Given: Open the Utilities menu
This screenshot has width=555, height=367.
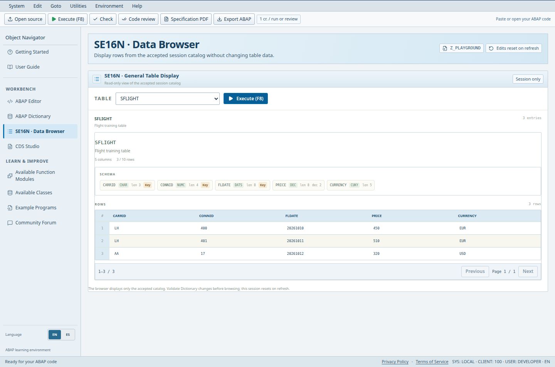Looking at the screenshot, I should click(78, 6).
